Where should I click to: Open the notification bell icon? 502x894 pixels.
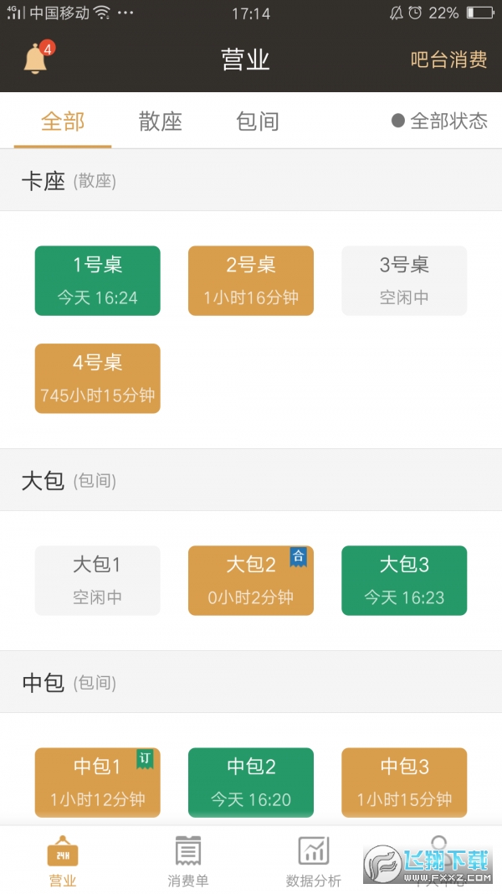(x=35, y=59)
